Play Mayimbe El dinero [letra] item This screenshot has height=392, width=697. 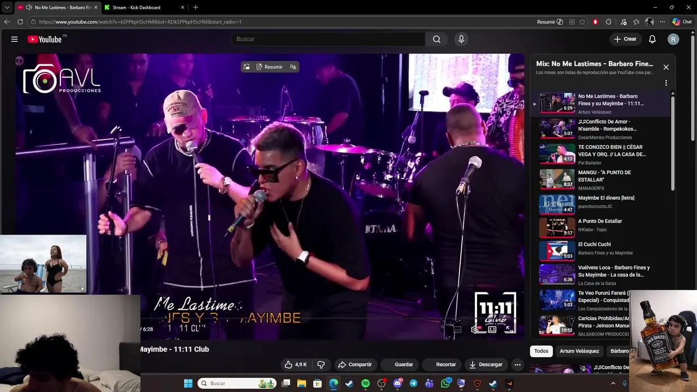click(x=600, y=205)
